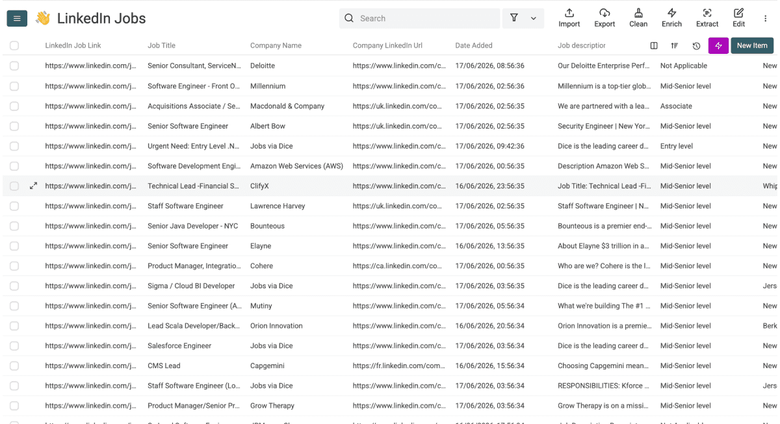Image resolution: width=780 pixels, height=424 pixels.
Task: Check the Macdonald & Company row checkbox
Action: pyautogui.click(x=14, y=106)
